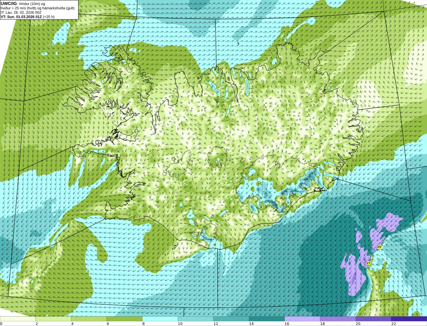Image resolution: width=427 pixels, height=326 pixels.
Task: Click the legend scale label '22'
Action: [394, 324]
